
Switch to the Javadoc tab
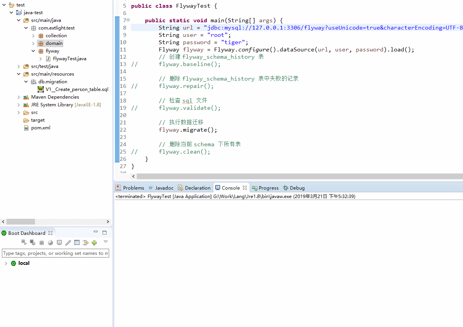(161, 188)
